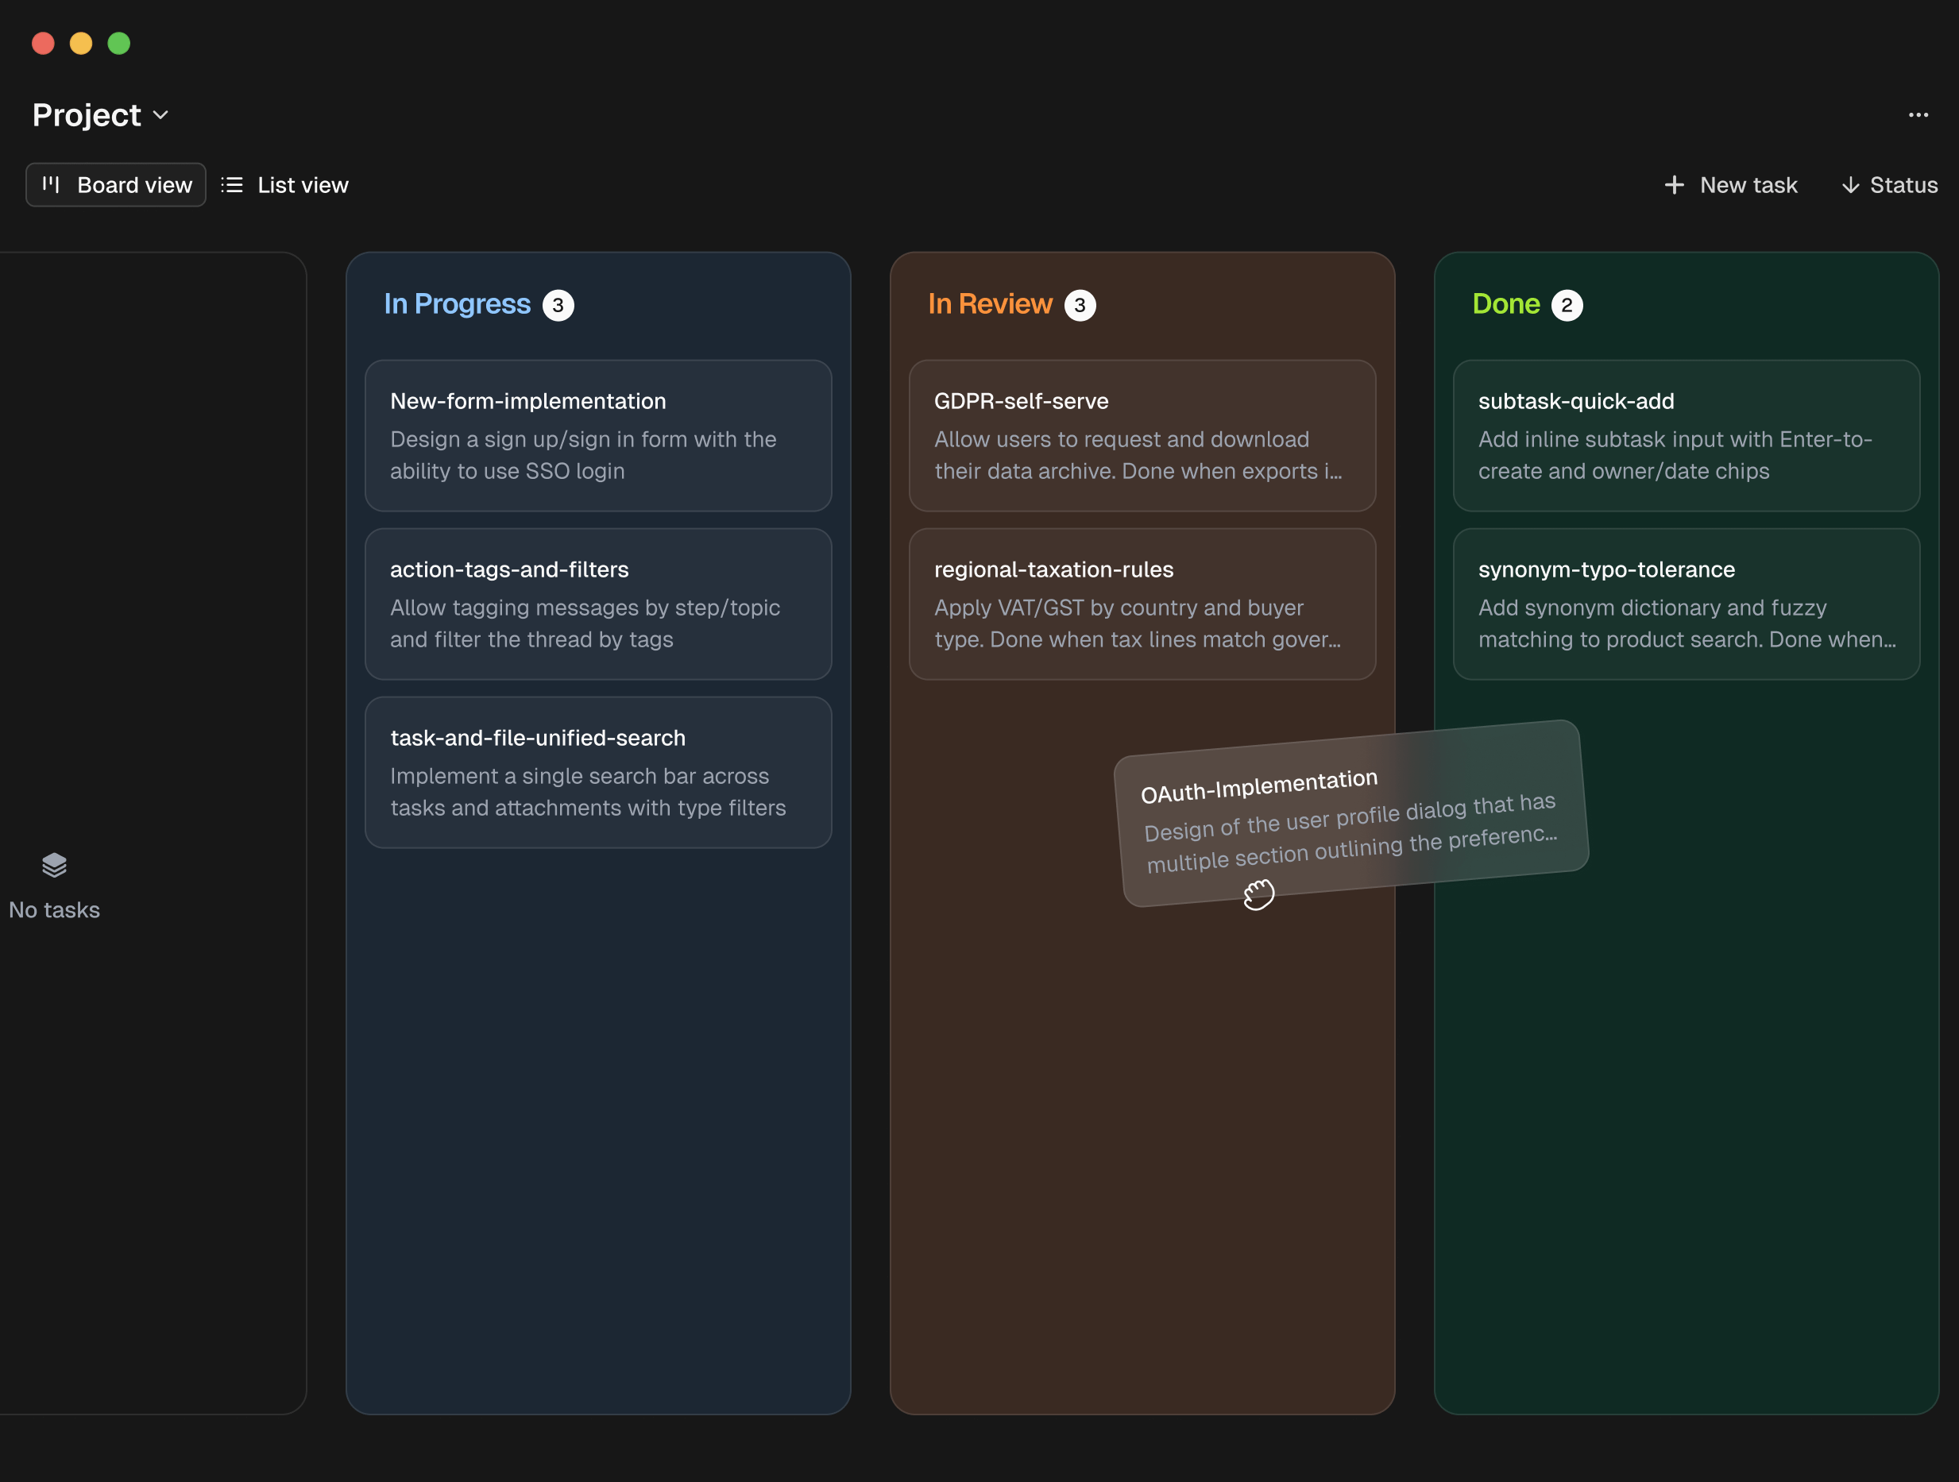The width and height of the screenshot is (1959, 1482).
Task: Click the Status sort arrow icon
Action: 1850,184
